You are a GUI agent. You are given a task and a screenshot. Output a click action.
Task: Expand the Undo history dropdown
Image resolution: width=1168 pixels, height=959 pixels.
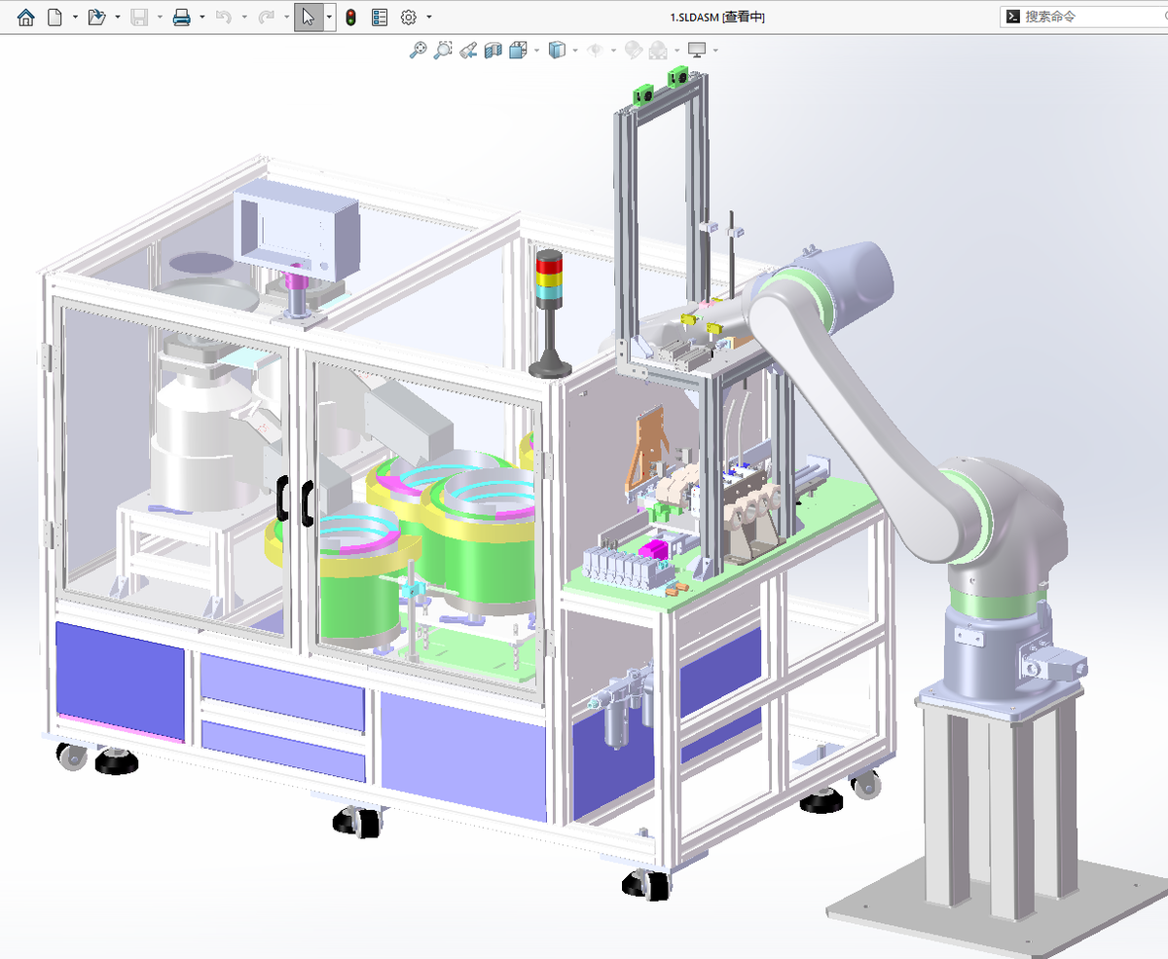pos(244,17)
